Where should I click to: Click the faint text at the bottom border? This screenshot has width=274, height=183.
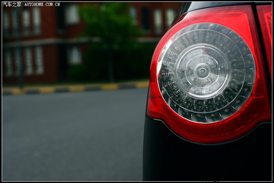point(211,181)
